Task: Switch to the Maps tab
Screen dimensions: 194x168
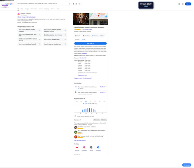Action: click(x=22, y=9)
